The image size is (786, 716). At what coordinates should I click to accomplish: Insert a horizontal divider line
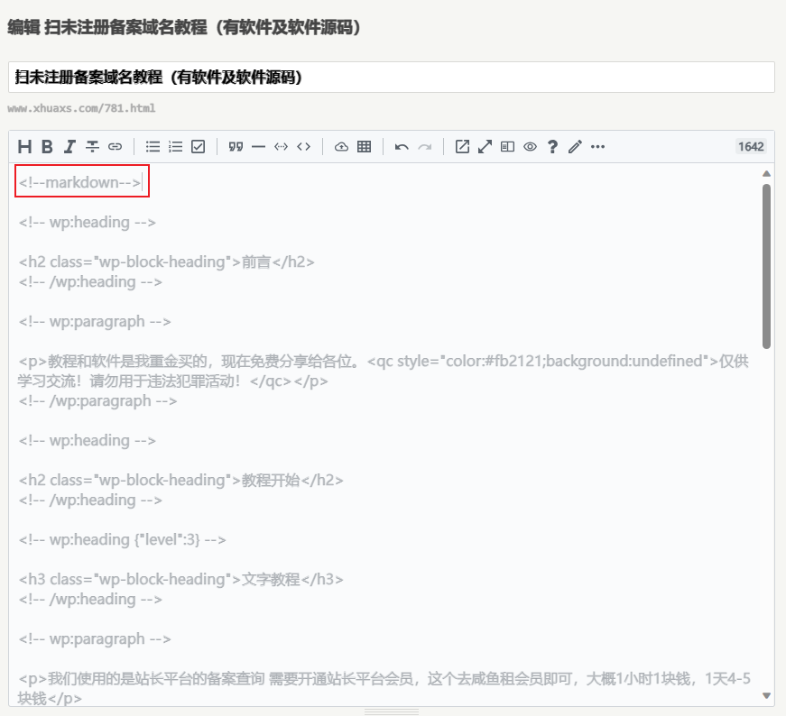pyautogui.click(x=258, y=146)
